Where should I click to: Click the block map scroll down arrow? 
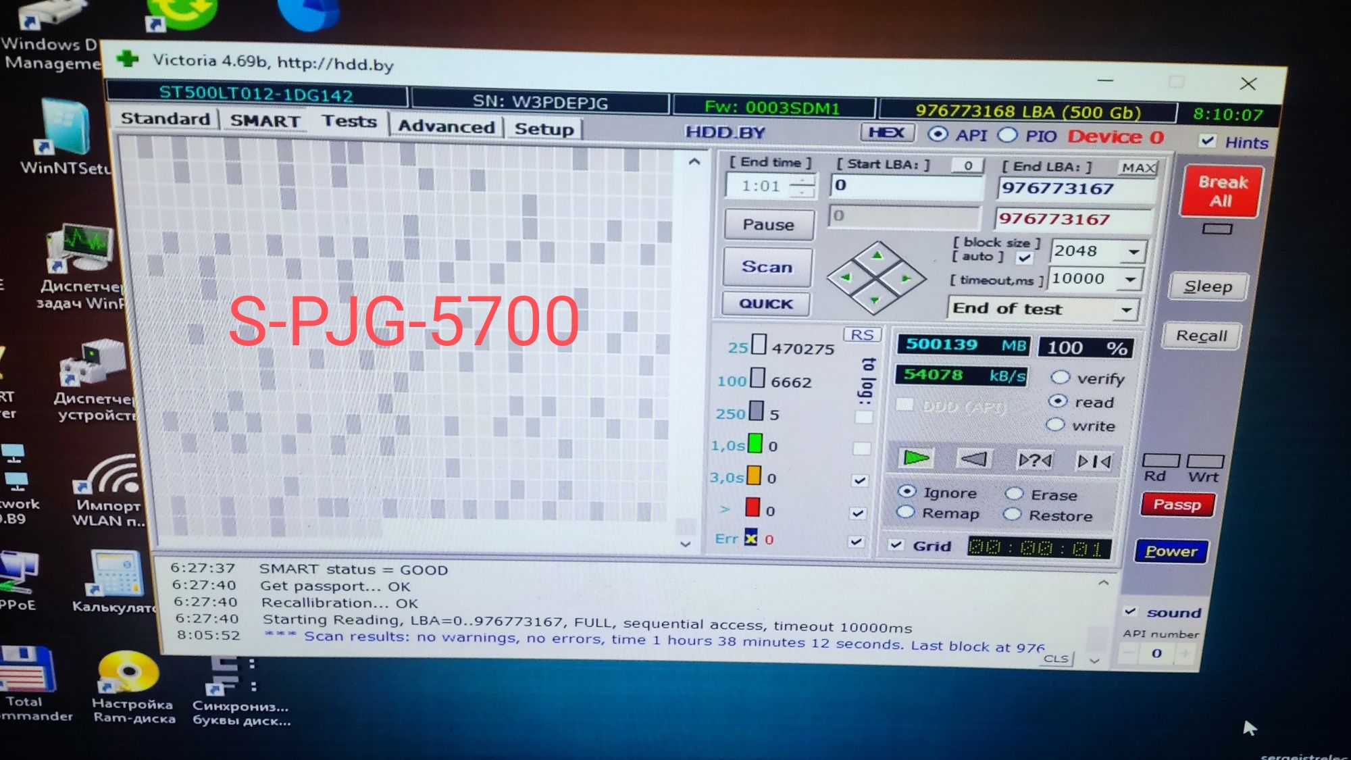[x=685, y=544]
